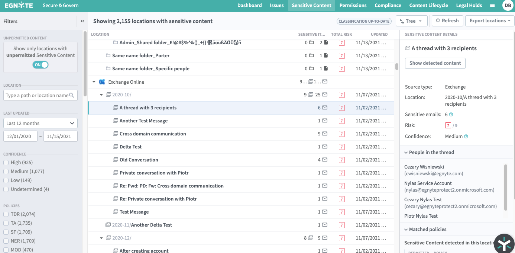Click the help icon next to Sensitive emails
This screenshot has width=515, height=253.
point(451,115)
